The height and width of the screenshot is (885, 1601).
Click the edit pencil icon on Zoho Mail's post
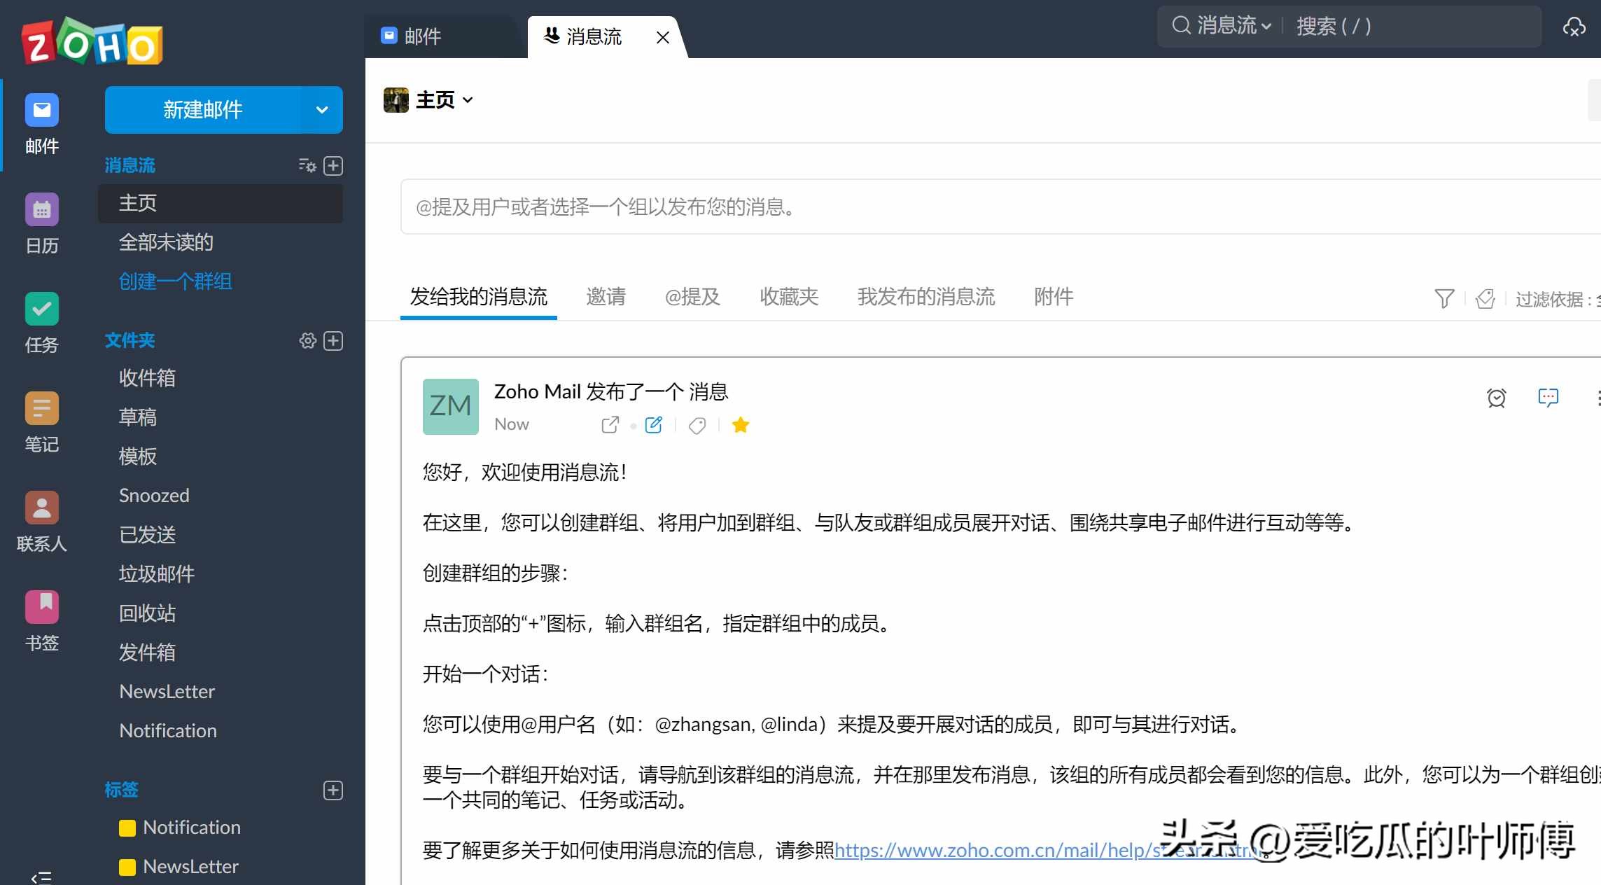coord(653,424)
